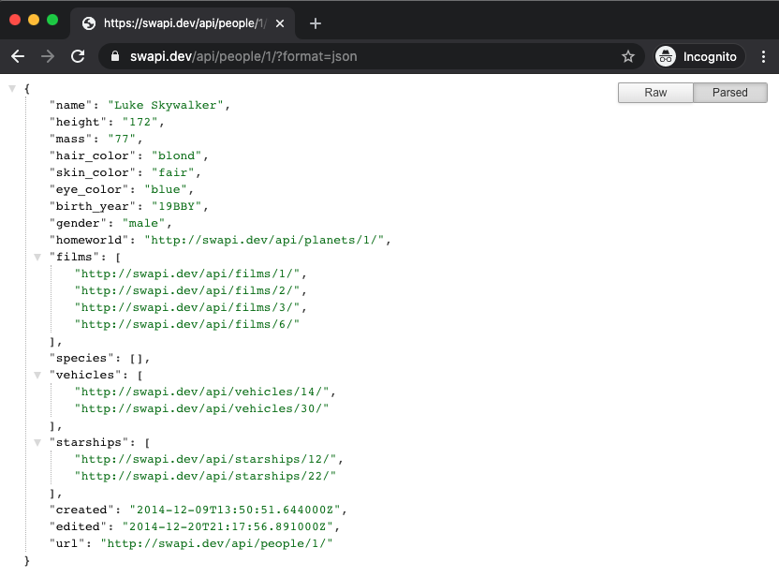The width and height of the screenshot is (779, 577).
Task: Click the lock icon in address bar
Action: pos(116,56)
